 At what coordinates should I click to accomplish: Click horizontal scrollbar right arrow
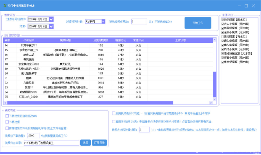211,103
